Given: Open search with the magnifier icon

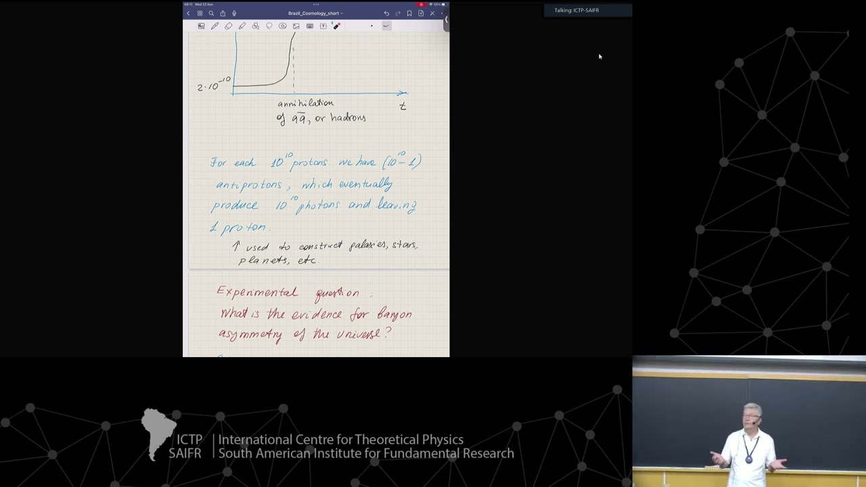Looking at the screenshot, I should (211, 14).
